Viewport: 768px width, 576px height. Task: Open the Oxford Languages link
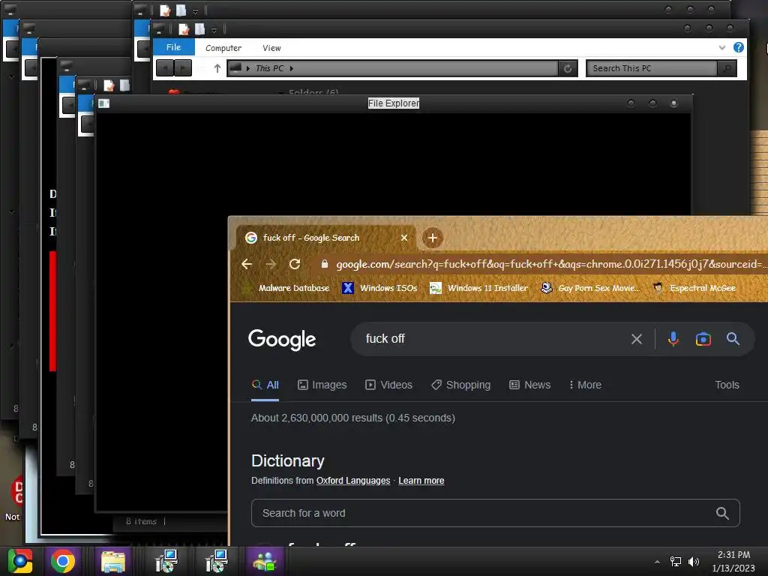[353, 481]
